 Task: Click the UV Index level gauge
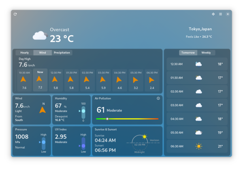pyautogui.click(x=83, y=143)
